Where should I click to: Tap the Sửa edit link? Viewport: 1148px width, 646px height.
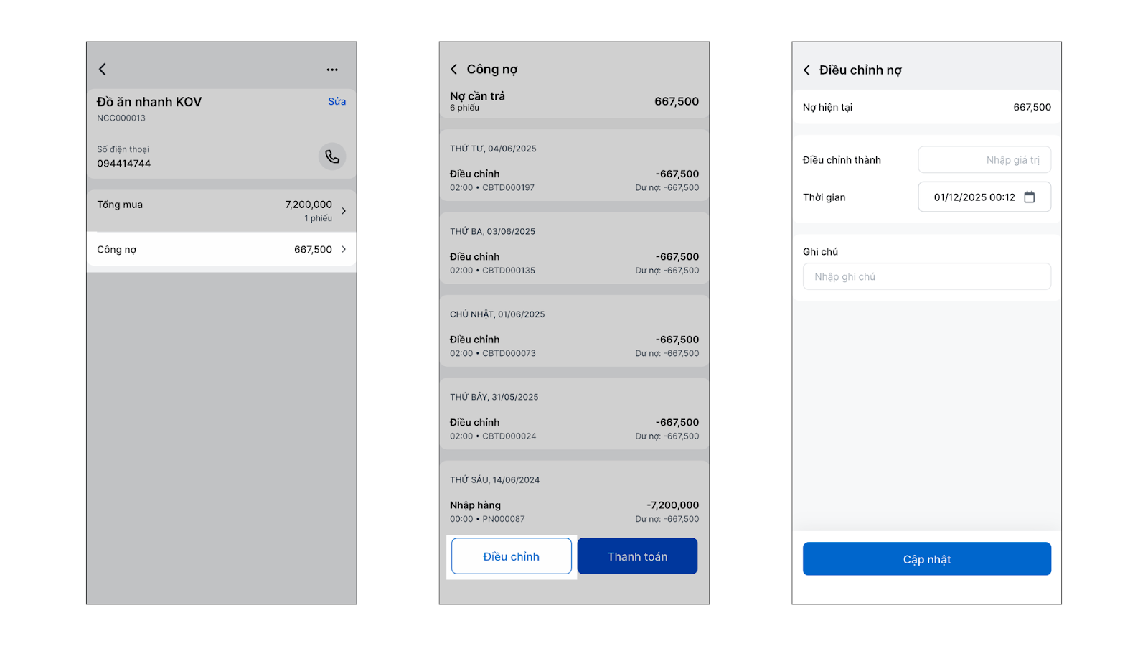[337, 102]
